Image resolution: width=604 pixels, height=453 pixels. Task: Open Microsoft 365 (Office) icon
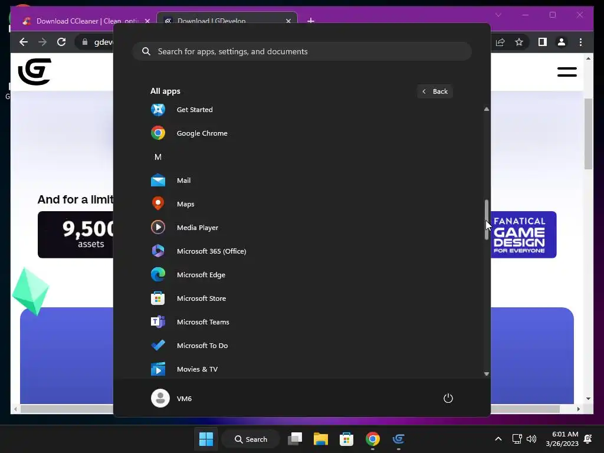click(x=158, y=251)
